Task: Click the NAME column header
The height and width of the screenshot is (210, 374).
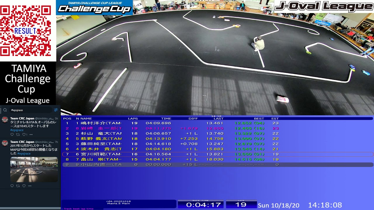Action: pos(86,119)
